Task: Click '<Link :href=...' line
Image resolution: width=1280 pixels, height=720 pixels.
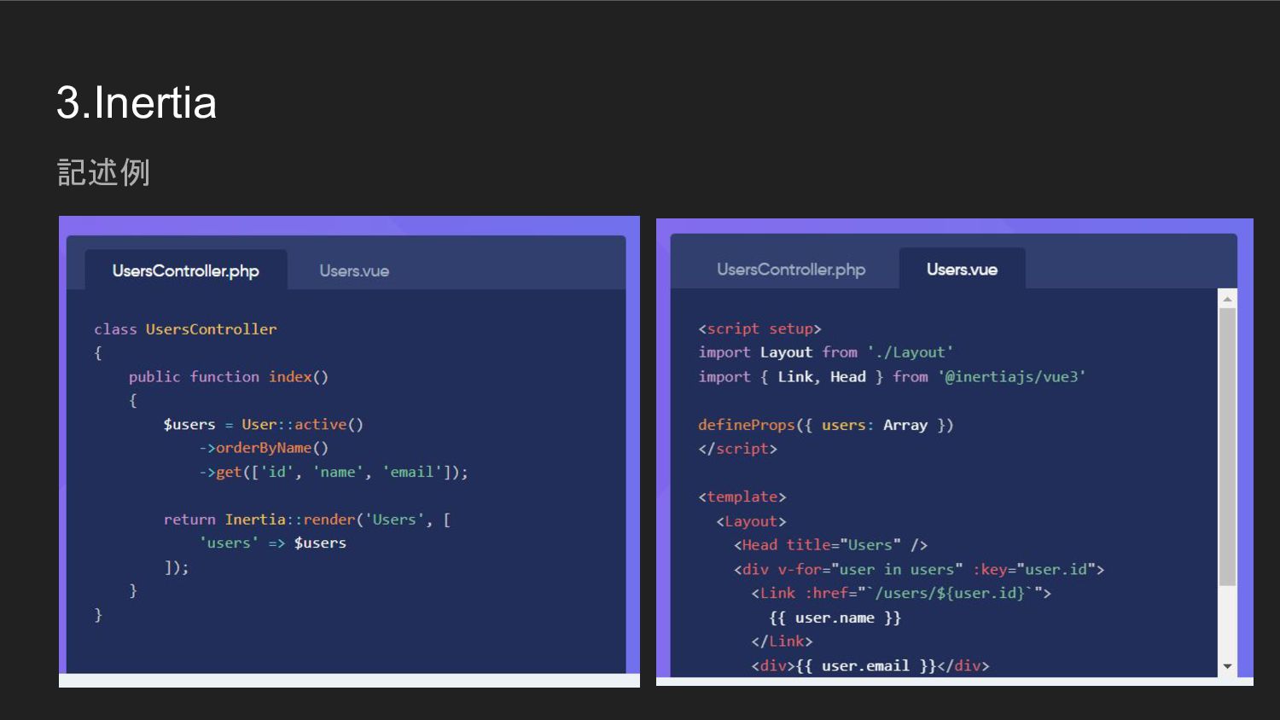Action: (901, 593)
